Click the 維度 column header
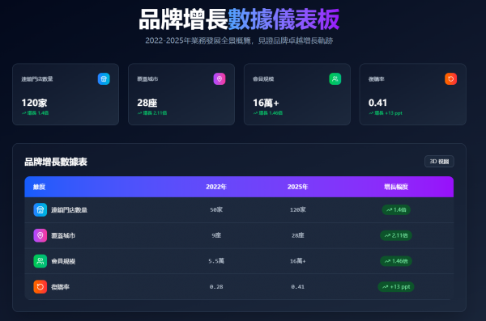This screenshot has width=486, height=321. pos(40,187)
